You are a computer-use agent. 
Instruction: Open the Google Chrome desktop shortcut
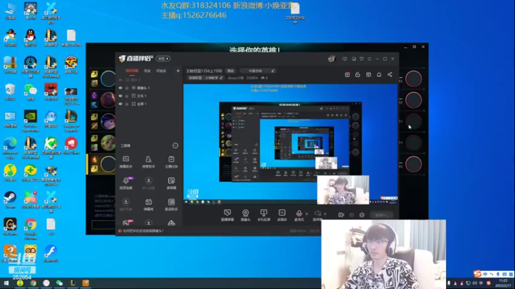tap(30, 229)
